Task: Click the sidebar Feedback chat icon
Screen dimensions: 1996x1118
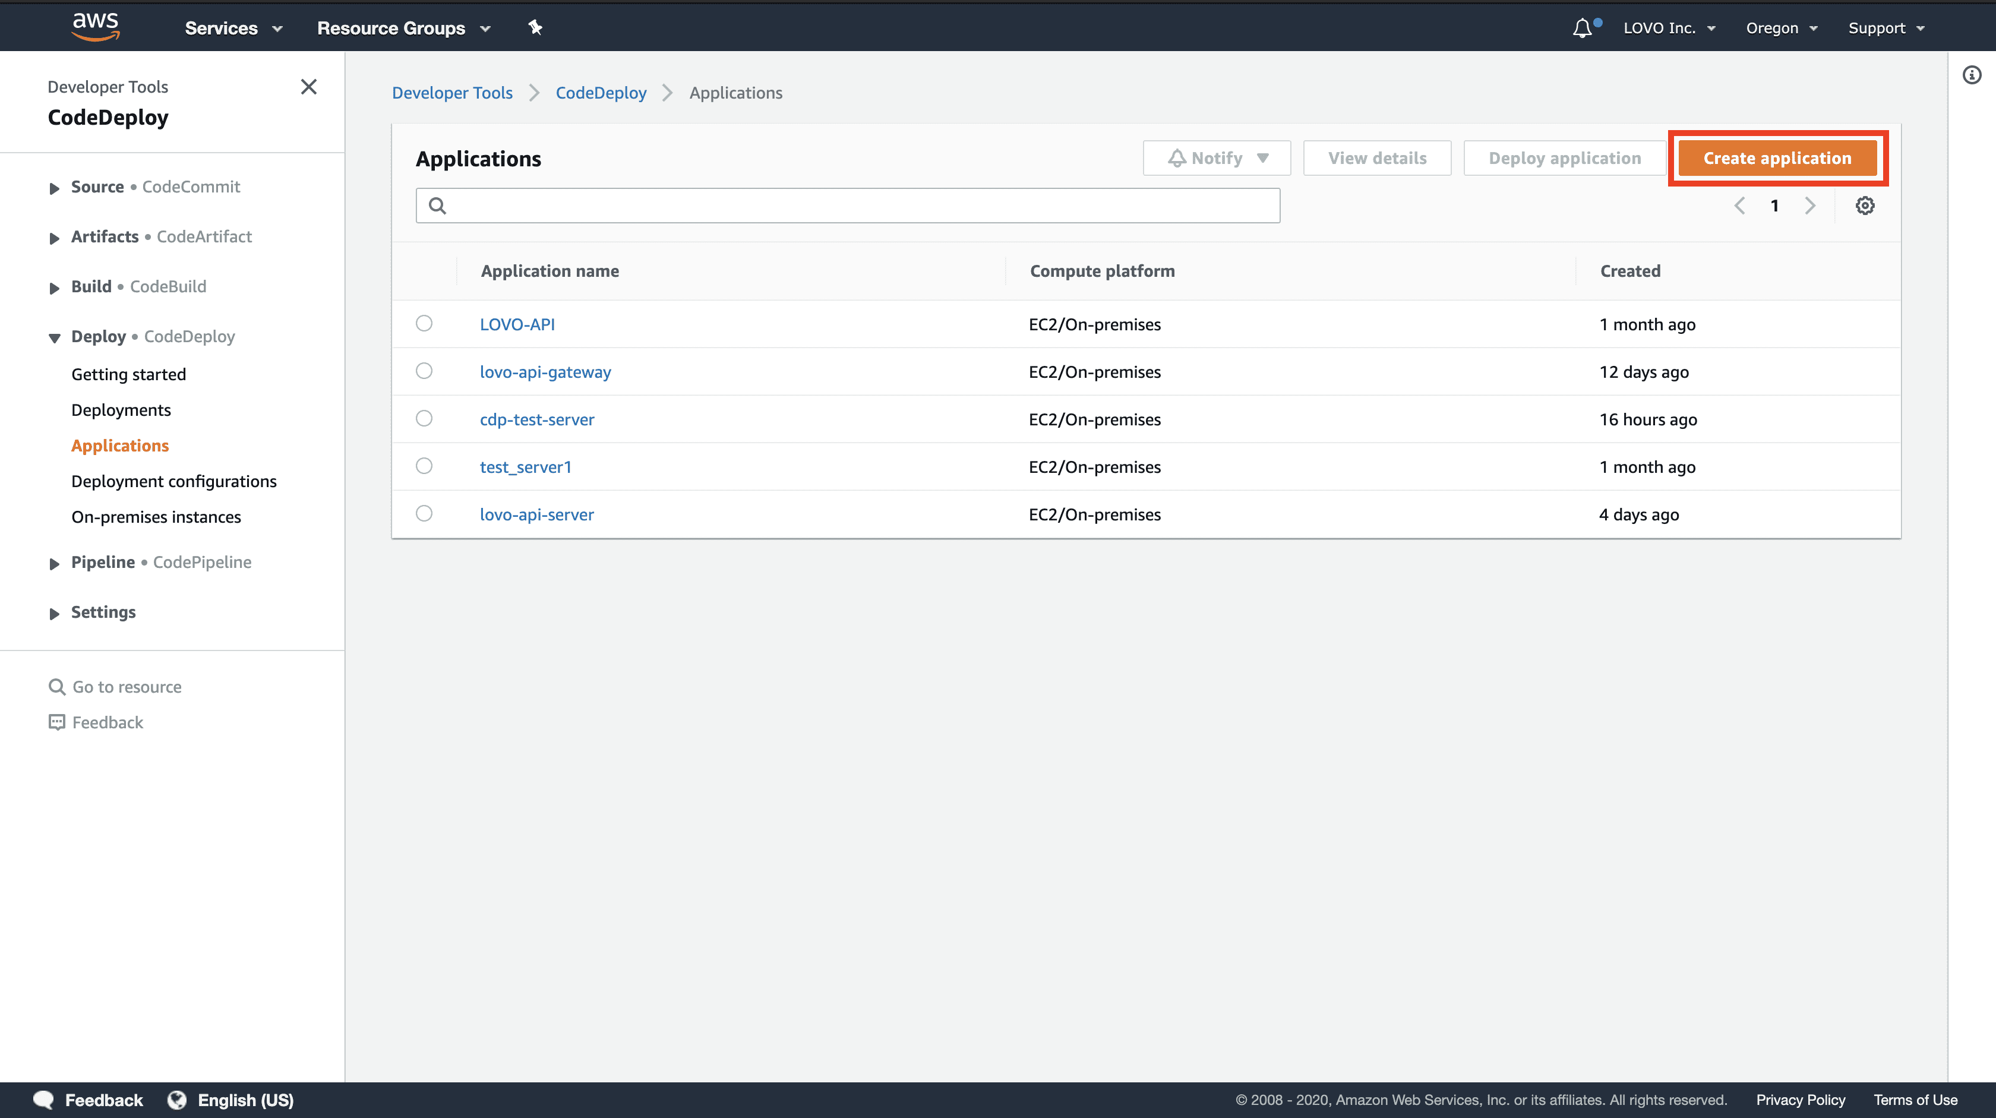Action: click(x=56, y=722)
